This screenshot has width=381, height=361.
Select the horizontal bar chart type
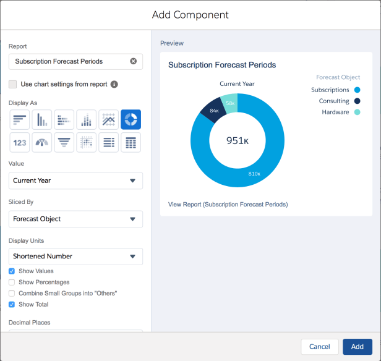(x=20, y=119)
